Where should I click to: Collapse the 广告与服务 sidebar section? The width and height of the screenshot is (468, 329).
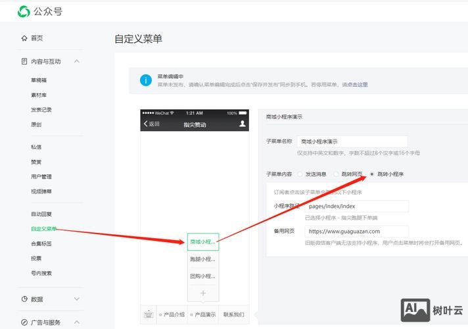click(77, 322)
